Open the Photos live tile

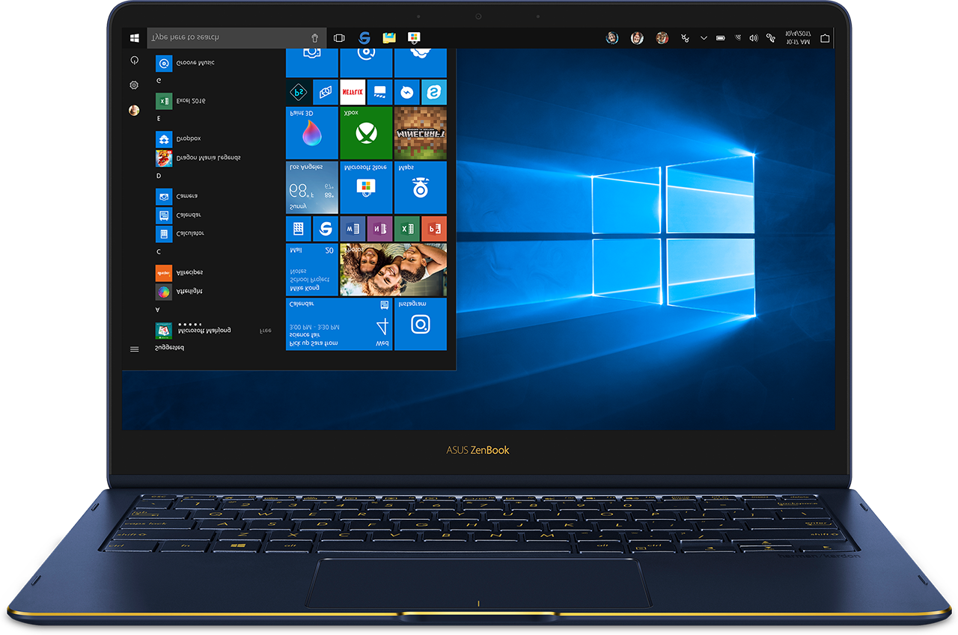tap(394, 269)
